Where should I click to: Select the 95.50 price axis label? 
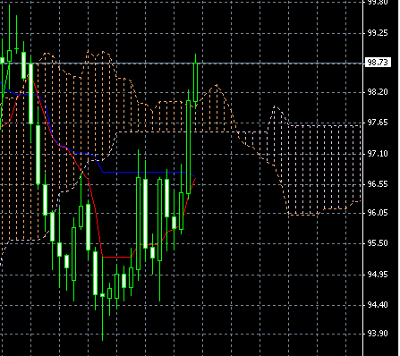coord(378,243)
